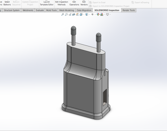167x131 pixels.
Task: Click Update Inspection Project button
Action: coord(30,3)
